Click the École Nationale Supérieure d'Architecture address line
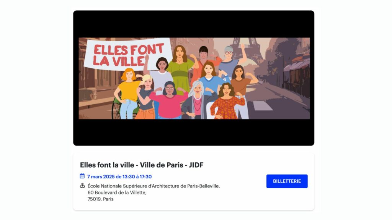The height and width of the screenshot is (220, 392). point(154,186)
